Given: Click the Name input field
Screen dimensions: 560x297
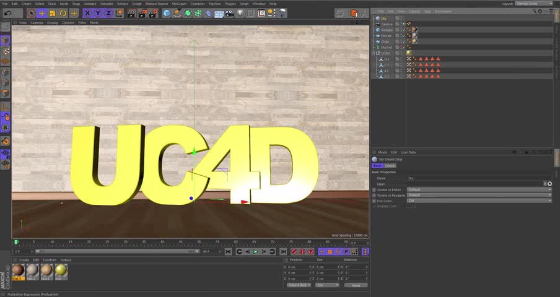Looking at the screenshot, I should click(x=479, y=178).
